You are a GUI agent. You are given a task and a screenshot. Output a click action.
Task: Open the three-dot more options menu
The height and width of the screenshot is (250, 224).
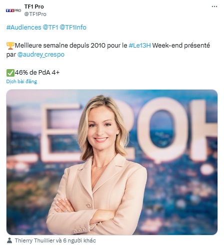214,7
